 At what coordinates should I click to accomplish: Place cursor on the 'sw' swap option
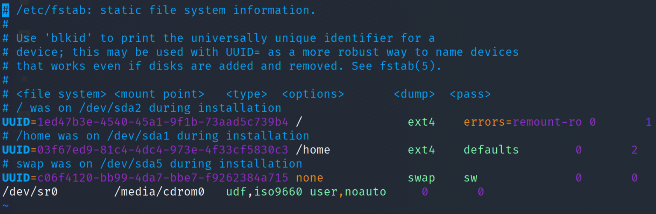tap(471, 178)
